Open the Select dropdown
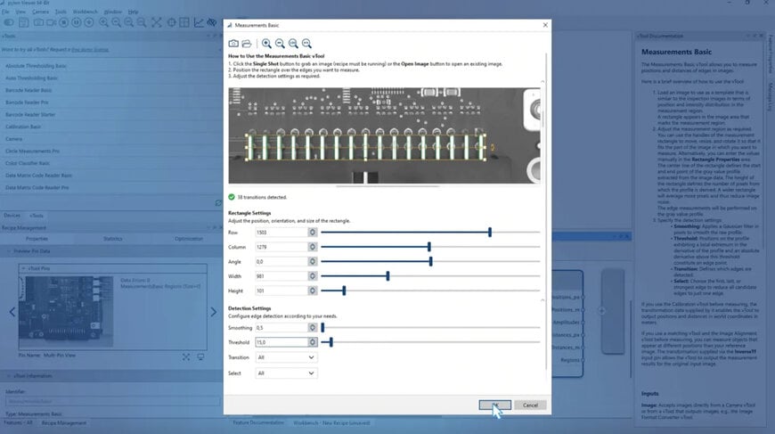This screenshot has width=775, height=434. (285, 373)
